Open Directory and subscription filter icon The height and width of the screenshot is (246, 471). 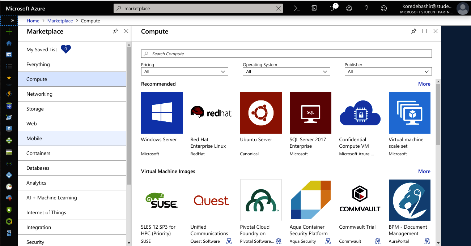point(314,8)
